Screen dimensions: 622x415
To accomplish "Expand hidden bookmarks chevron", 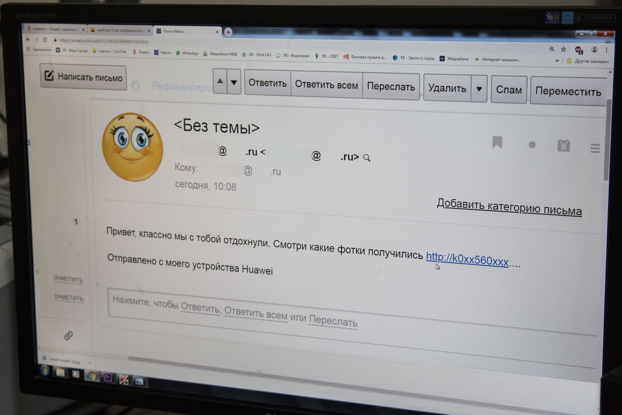I will pyautogui.click(x=557, y=61).
